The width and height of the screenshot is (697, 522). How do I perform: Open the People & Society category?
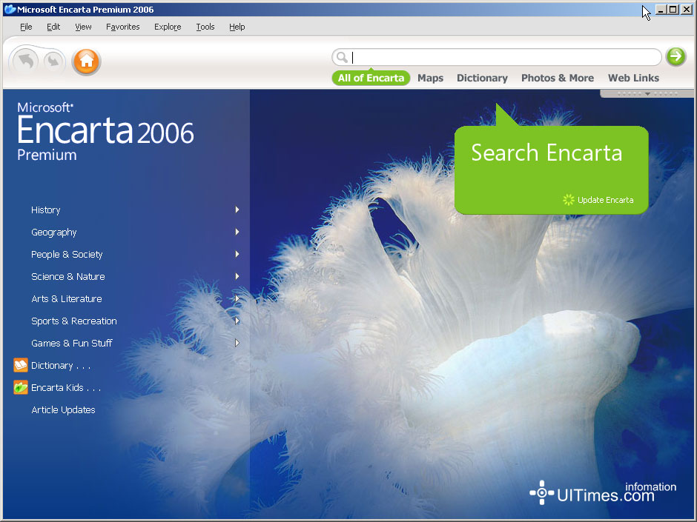(x=67, y=255)
